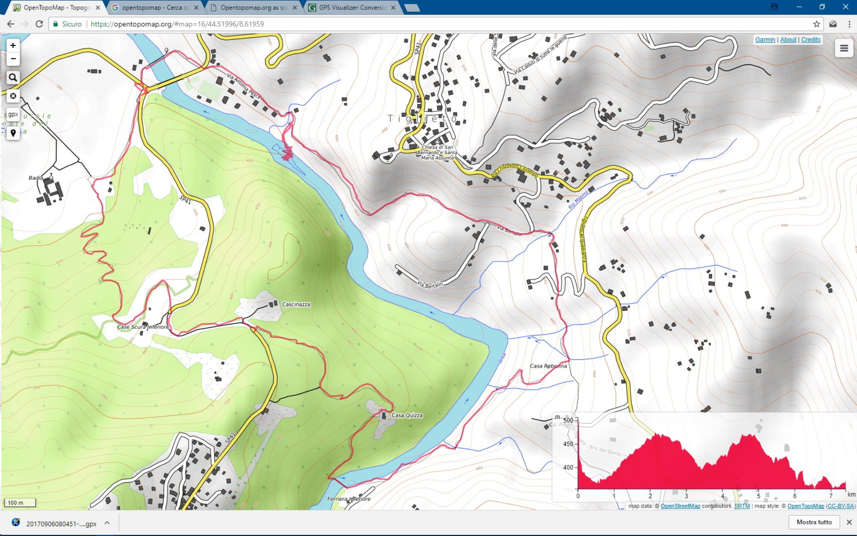Open the gpx file loader button
The image size is (857, 536).
pos(13,114)
